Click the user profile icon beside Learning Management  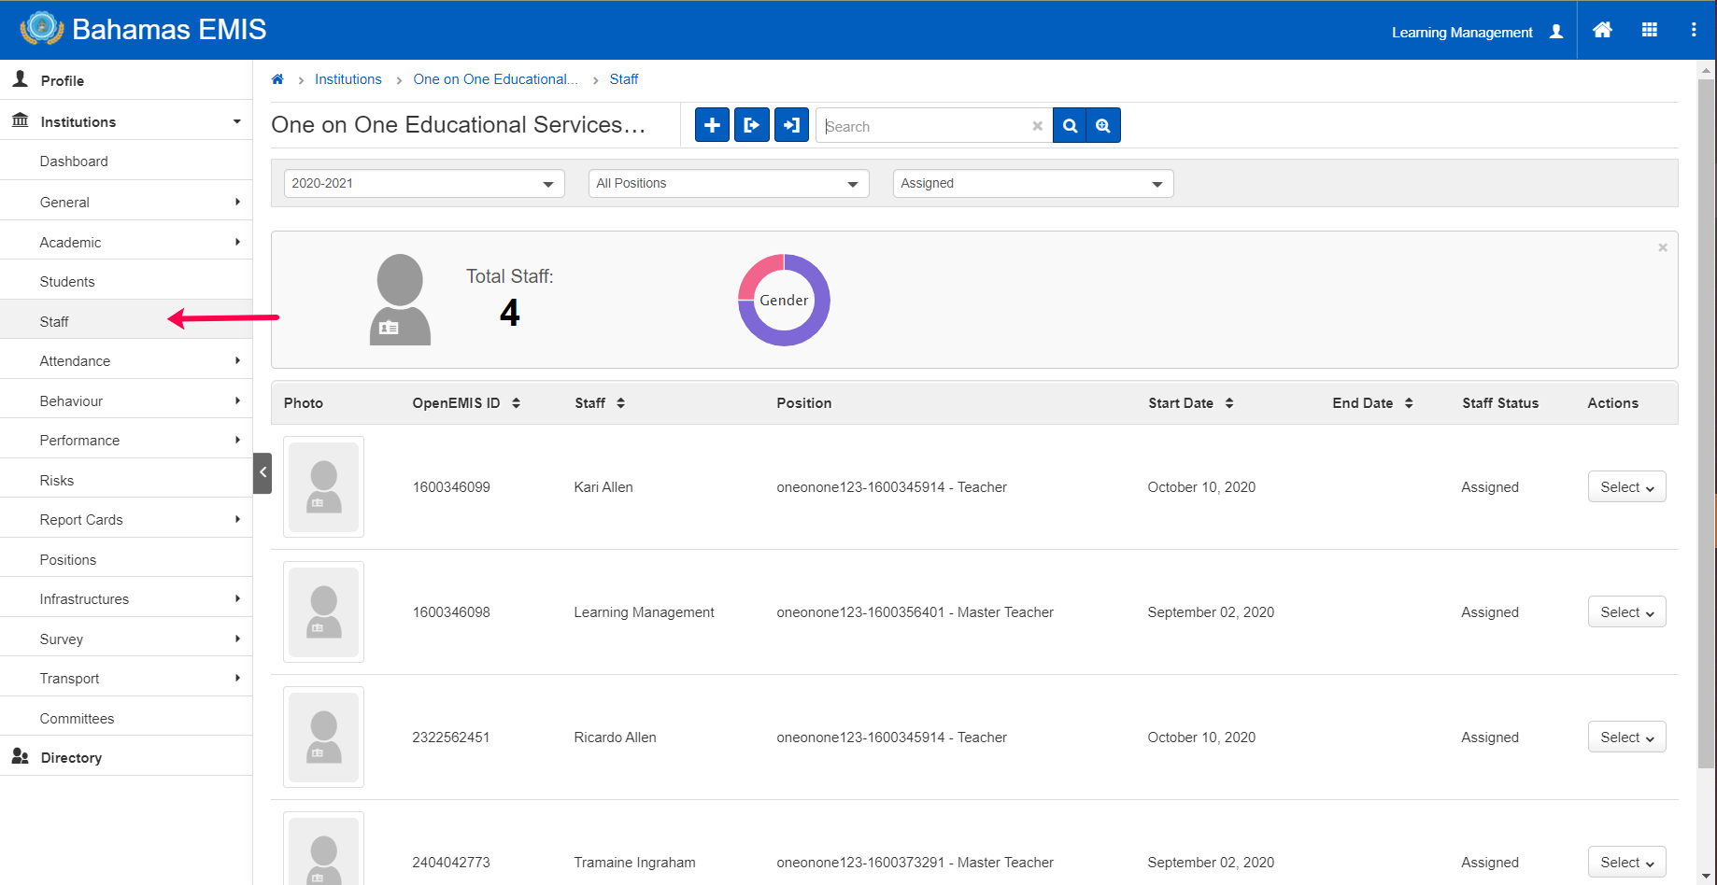(1556, 32)
